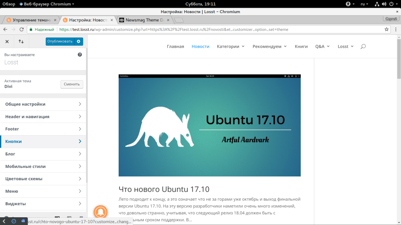
Task: Click the Ubuntu 17.10 article image
Action: click(x=209, y=125)
